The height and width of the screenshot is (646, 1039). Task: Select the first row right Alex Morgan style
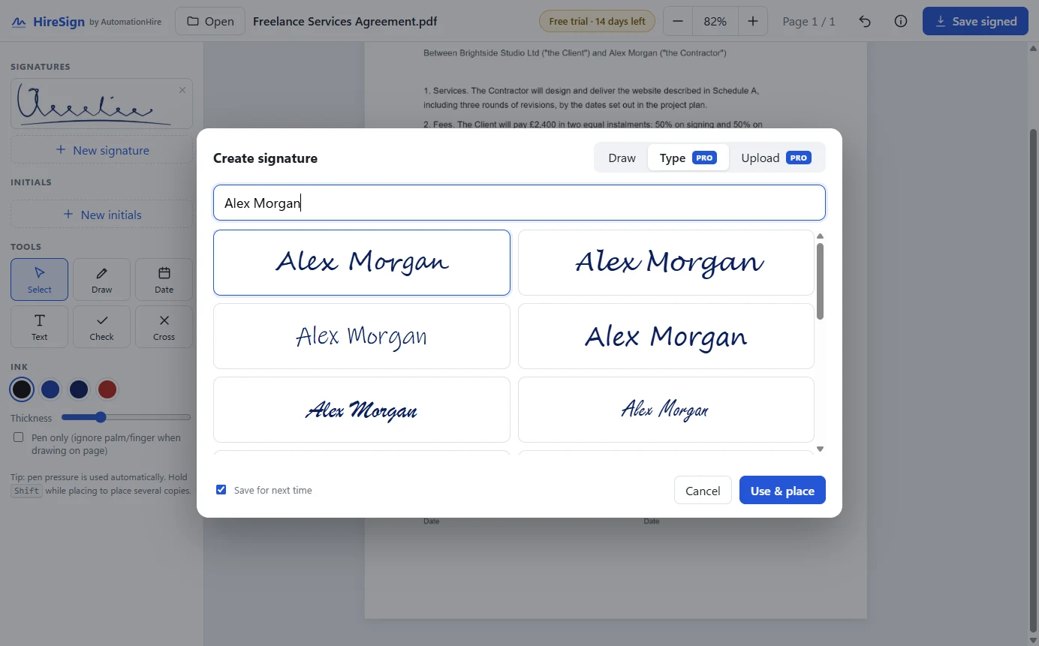click(666, 263)
